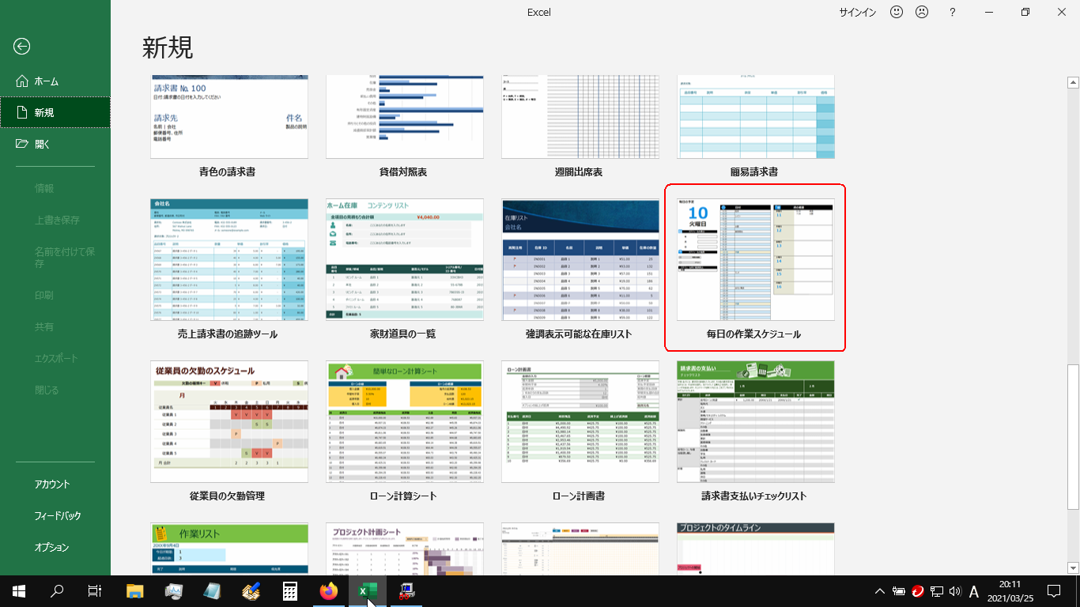Image resolution: width=1080 pixels, height=607 pixels.
Task: Switch to Excel taskbar icon
Action: pos(366,590)
